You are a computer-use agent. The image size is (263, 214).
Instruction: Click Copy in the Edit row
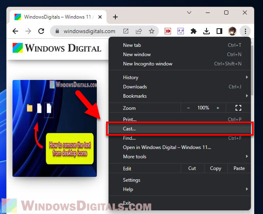216,168
